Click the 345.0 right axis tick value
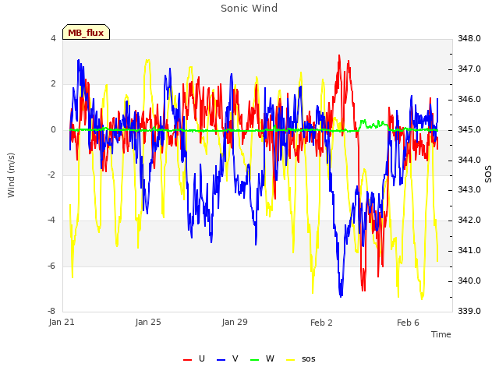This screenshot has height=374, width=499. (469, 129)
